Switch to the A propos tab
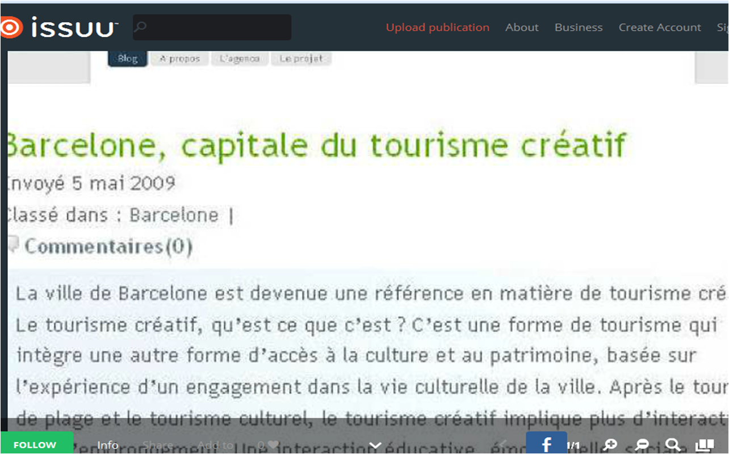This screenshot has height=454, width=729. pyautogui.click(x=179, y=58)
